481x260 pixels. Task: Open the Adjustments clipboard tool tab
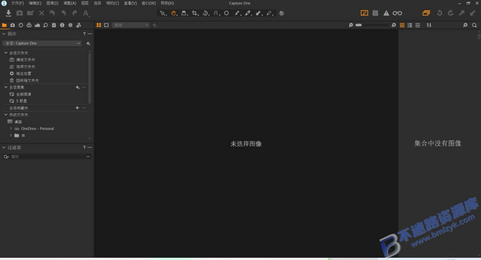(x=54, y=25)
